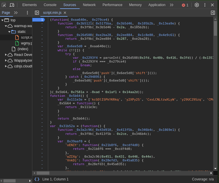The width and height of the screenshot is (219, 183).
Task: Click the editor scroll-down arrow
Action: click(x=215, y=169)
